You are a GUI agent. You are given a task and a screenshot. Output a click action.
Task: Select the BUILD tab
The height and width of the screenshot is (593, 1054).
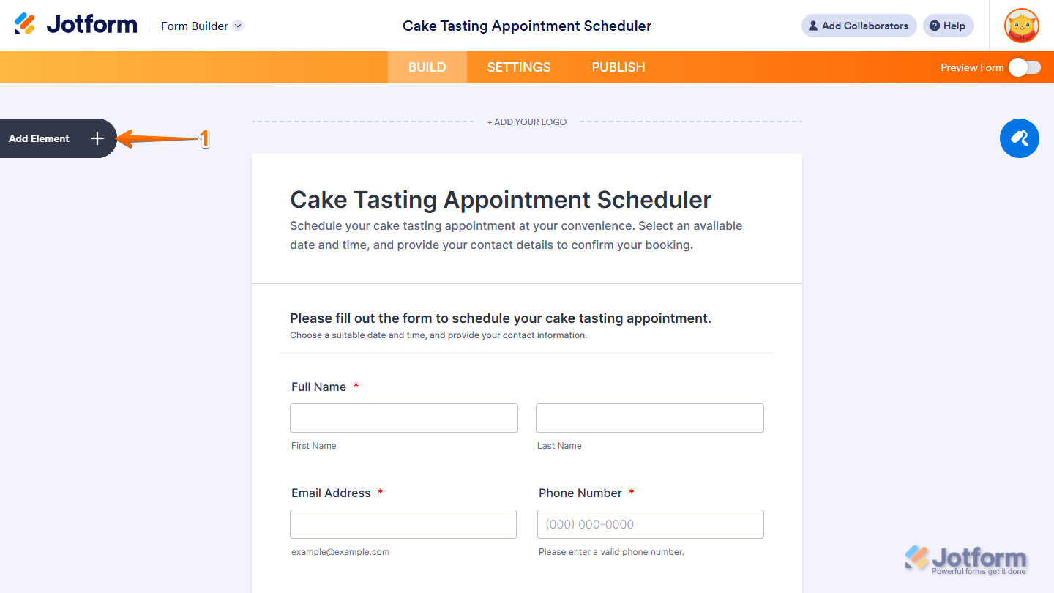427,67
